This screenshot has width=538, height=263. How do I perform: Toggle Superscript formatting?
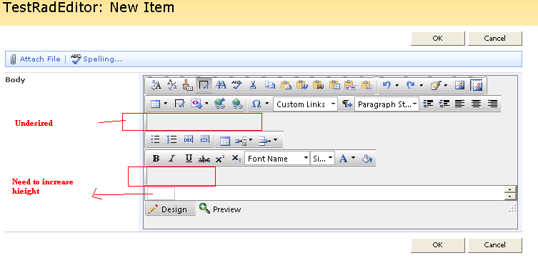220,159
